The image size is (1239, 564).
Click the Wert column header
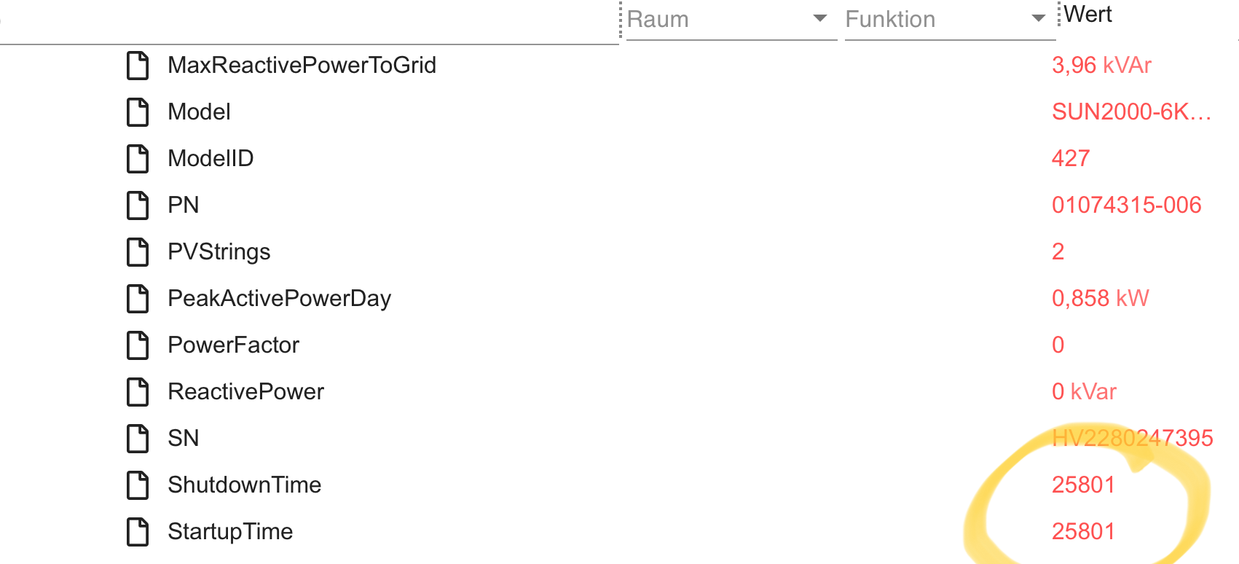coord(1088,15)
